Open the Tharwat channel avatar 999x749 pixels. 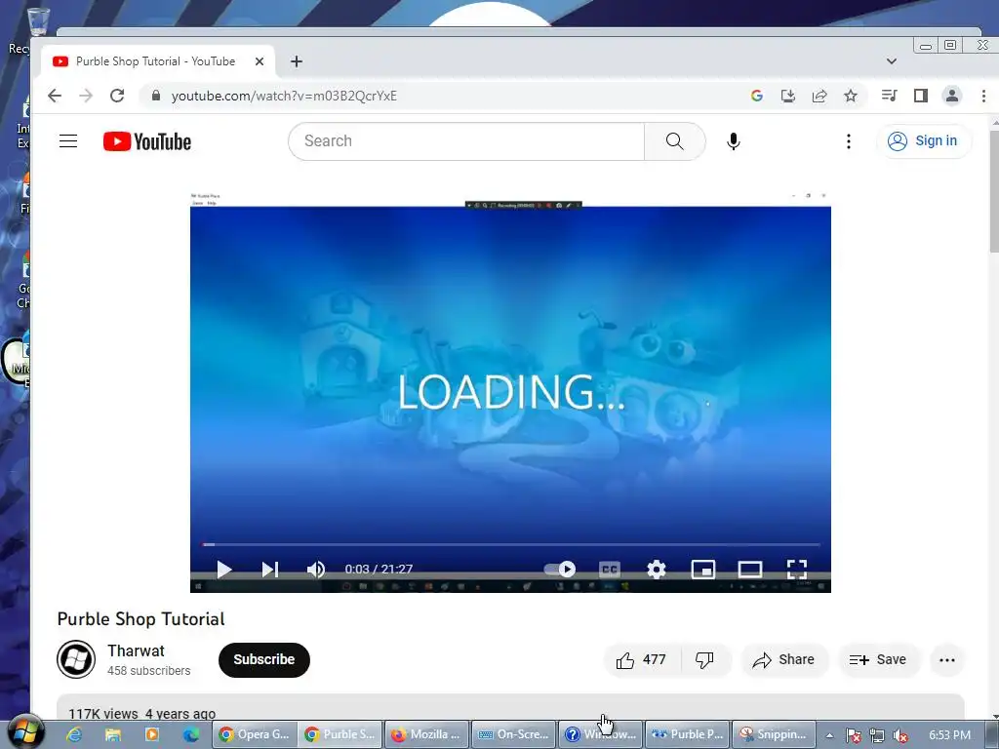click(76, 659)
